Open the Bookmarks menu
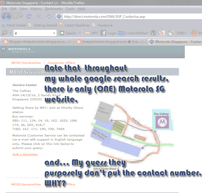Image resolution: width=202 pixels, height=193 pixels. [54, 9]
